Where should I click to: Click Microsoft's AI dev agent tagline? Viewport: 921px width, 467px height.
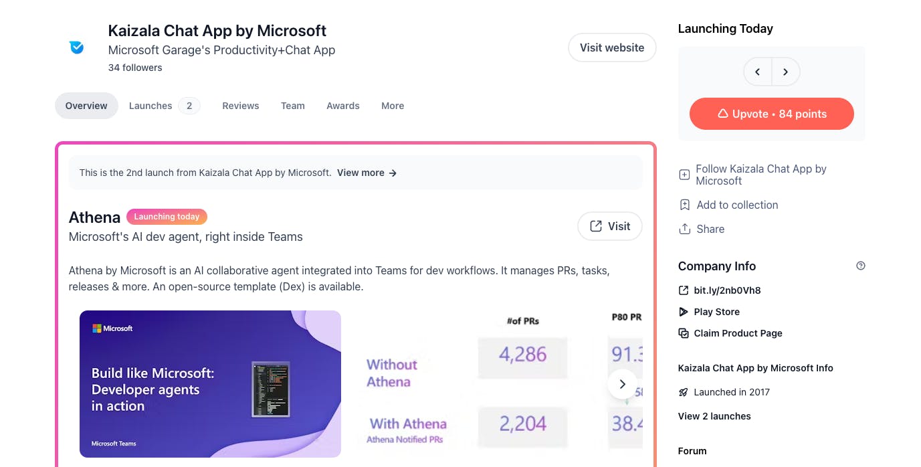[x=186, y=237]
